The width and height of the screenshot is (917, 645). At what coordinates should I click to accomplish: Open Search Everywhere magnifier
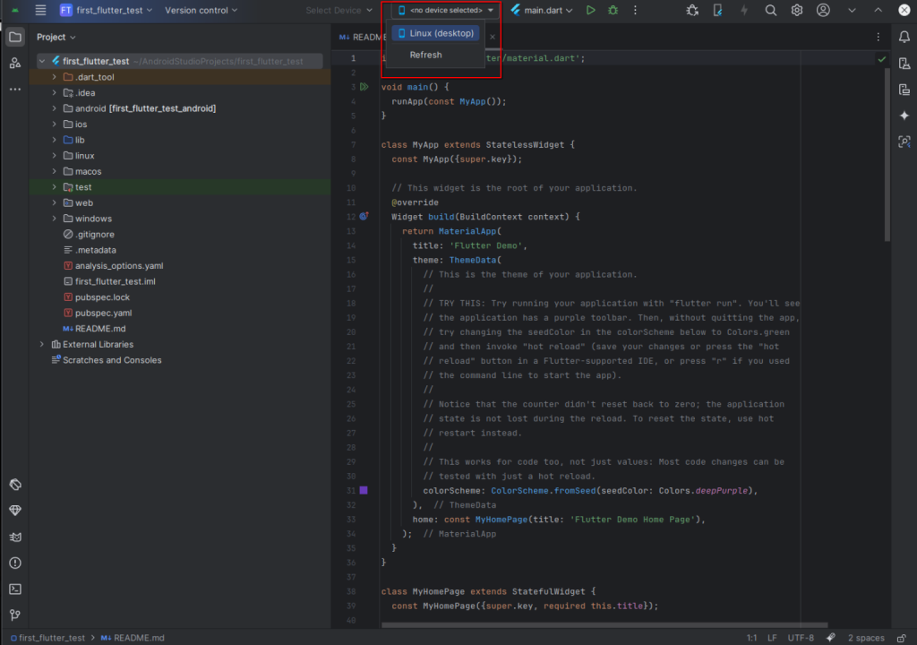click(x=771, y=10)
